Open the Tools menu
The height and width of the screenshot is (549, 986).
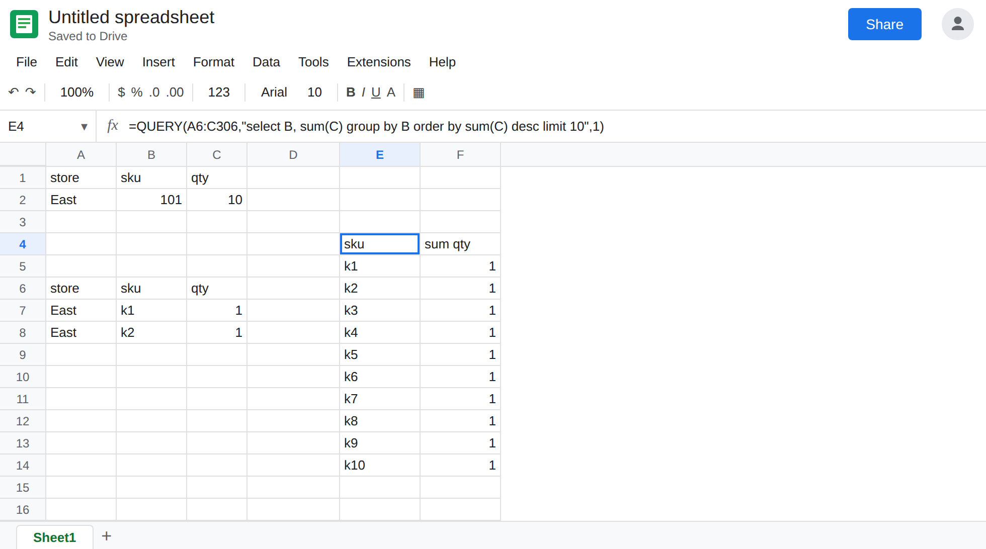coord(313,62)
